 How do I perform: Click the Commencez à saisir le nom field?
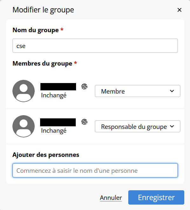(95, 170)
